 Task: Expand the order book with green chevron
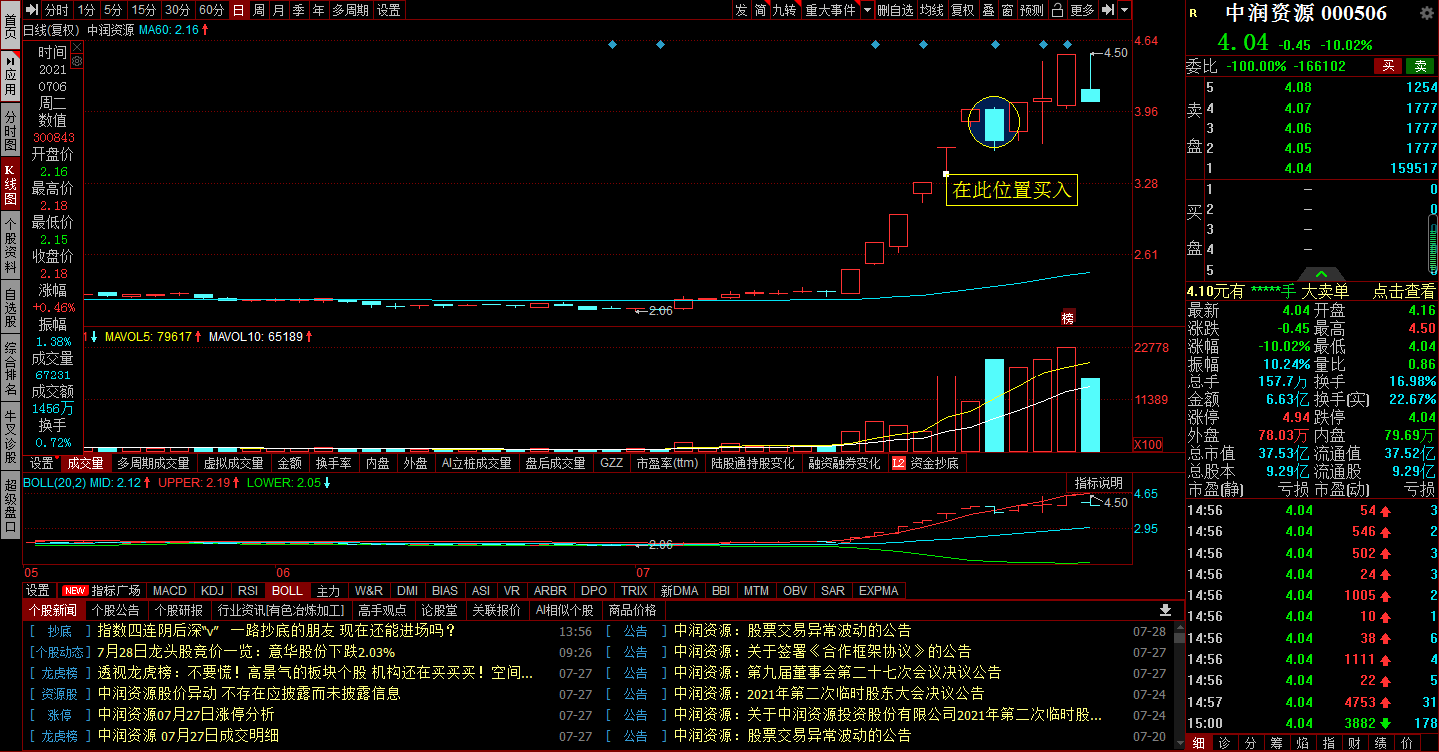pyautogui.click(x=1321, y=274)
